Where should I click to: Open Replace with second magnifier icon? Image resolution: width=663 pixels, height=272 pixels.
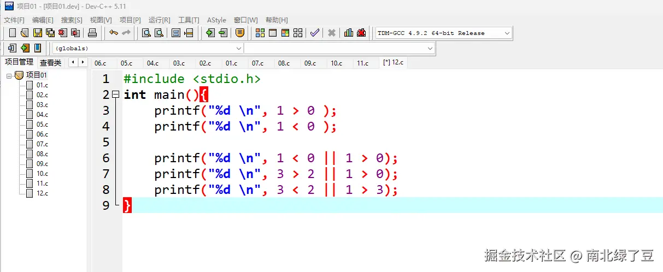coord(159,33)
